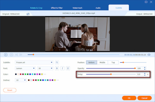Toggle the original preview eye icon

tap(28, 14)
